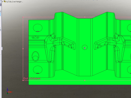The height and width of the screenshot is (98, 131).
Task: Pick the origin point in the center hole
Action: point(85,48)
